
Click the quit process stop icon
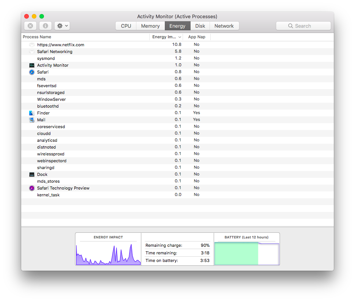(x=30, y=26)
